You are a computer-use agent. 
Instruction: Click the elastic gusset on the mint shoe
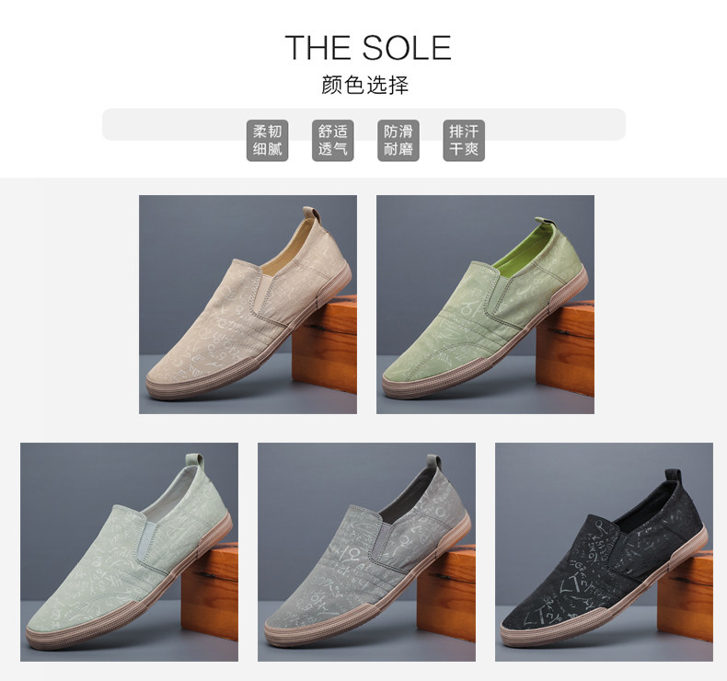coord(148,540)
